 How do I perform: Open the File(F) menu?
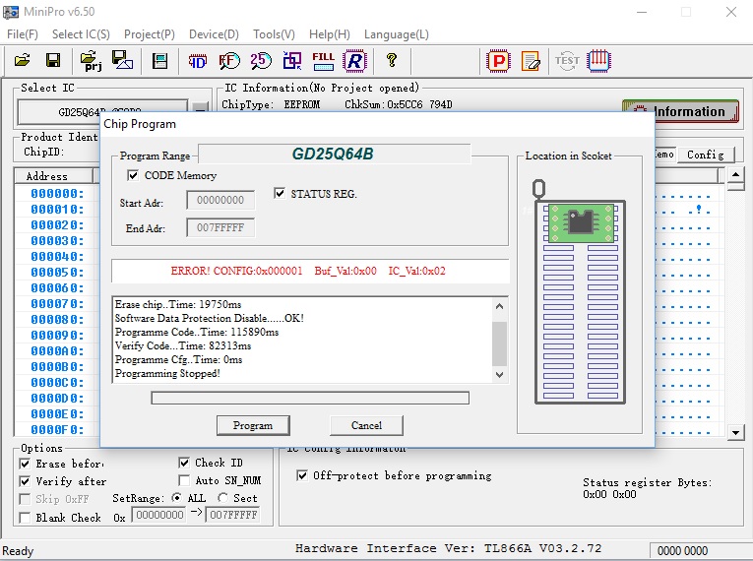(x=23, y=34)
